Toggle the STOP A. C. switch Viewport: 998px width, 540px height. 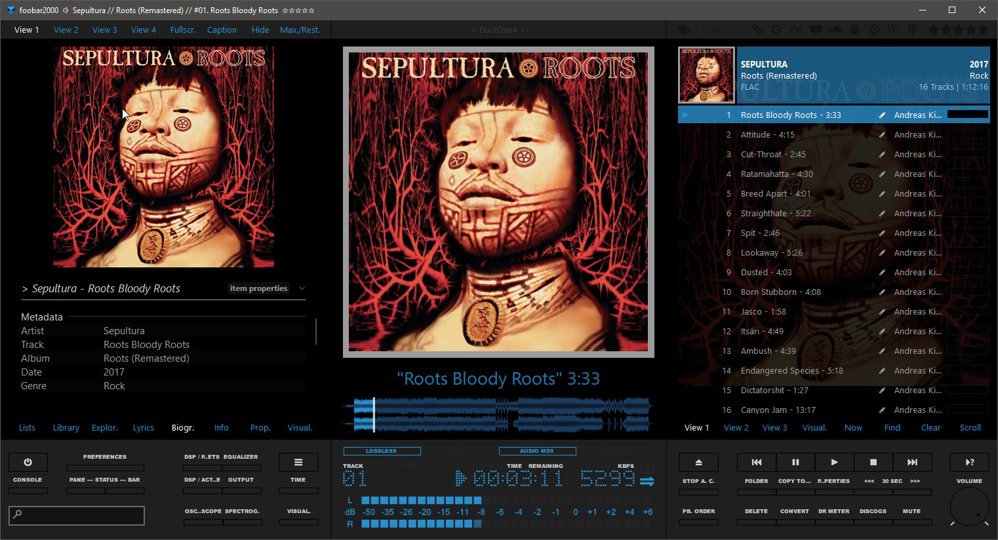pos(698,491)
